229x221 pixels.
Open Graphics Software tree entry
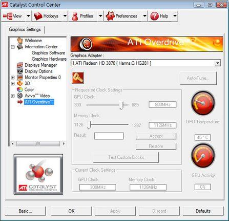[48, 53]
